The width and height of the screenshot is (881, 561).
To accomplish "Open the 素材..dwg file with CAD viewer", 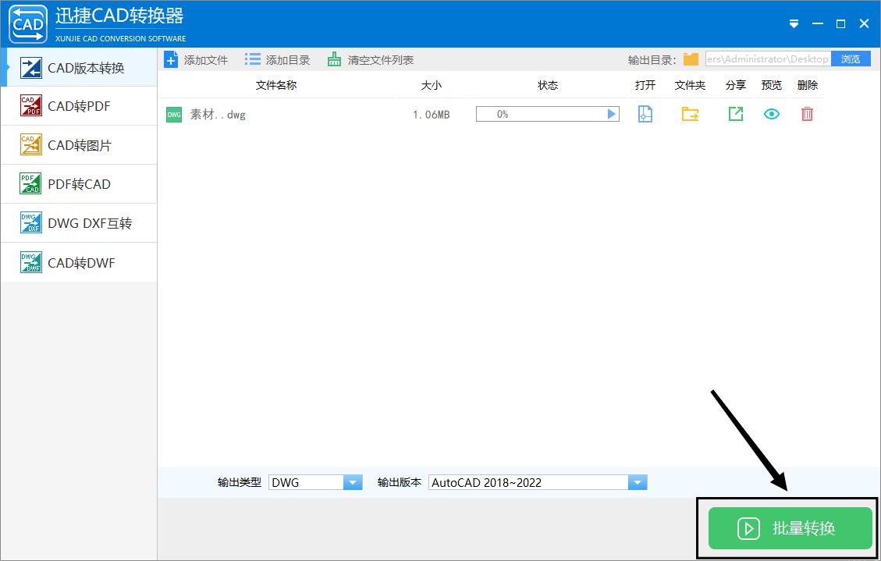I will tap(645, 114).
